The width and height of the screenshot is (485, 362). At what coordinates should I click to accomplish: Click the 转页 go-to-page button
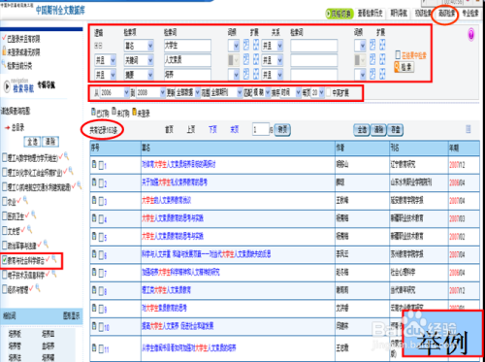(282, 130)
